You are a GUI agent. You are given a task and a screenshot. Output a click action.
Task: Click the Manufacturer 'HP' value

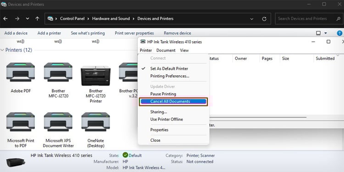125,162
